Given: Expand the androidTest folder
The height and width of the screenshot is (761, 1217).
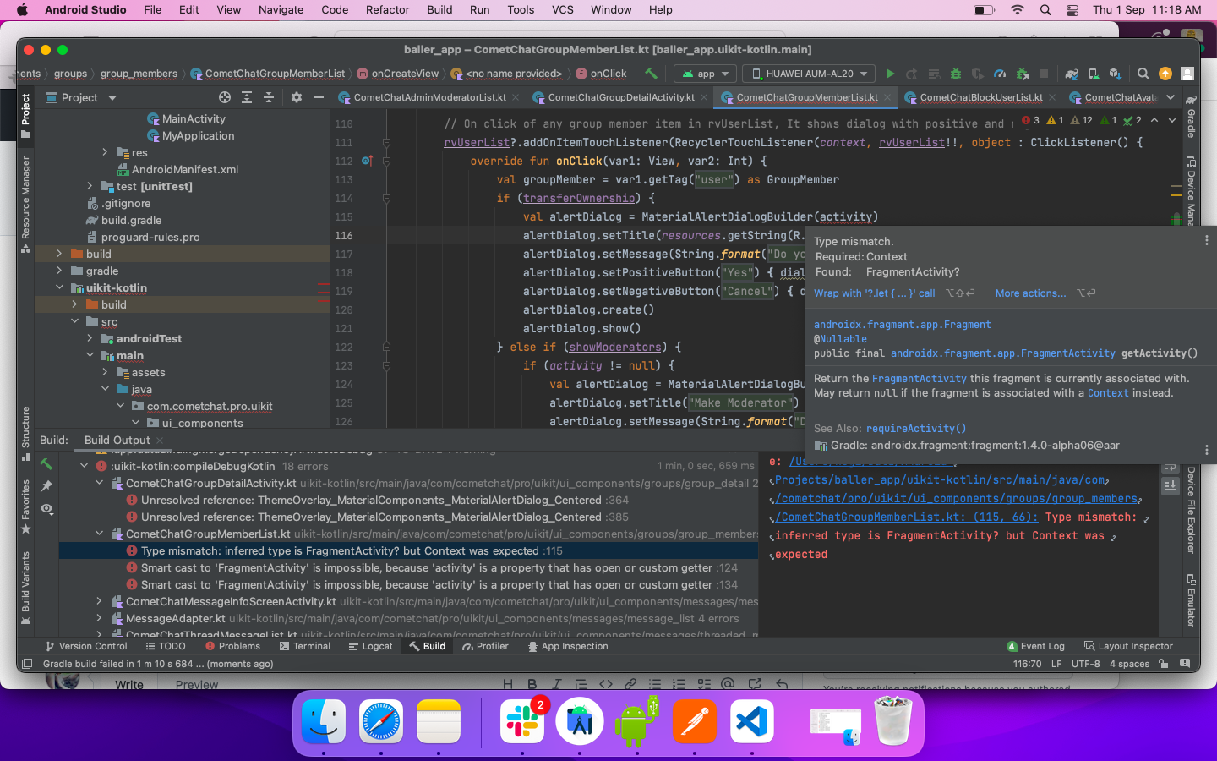Looking at the screenshot, I should click(x=90, y=338).
